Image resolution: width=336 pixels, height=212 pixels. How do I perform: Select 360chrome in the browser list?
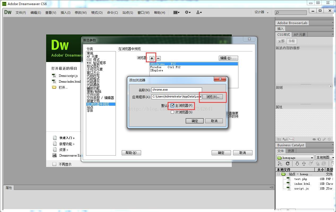tap(194, 64)
